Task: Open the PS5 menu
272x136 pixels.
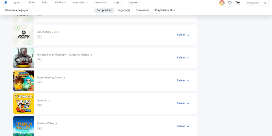Action: 32,3
